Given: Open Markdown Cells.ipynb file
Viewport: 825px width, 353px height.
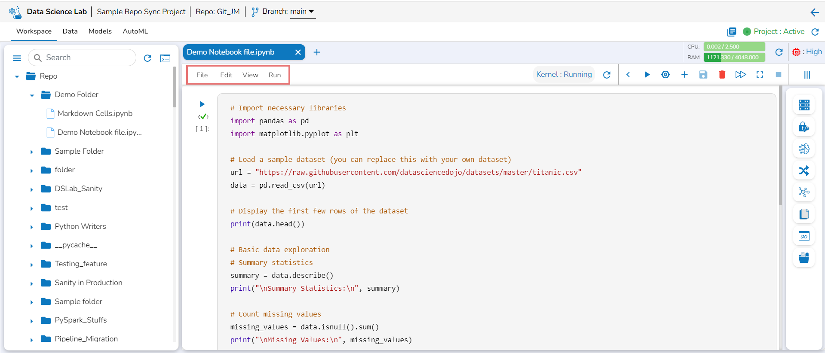Looking at the screenshot, I should point(95,113).
